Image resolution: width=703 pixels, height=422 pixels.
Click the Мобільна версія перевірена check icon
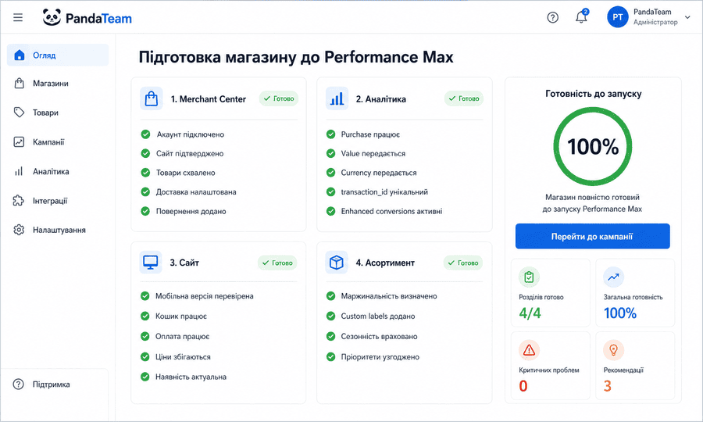tap(145, 296)
